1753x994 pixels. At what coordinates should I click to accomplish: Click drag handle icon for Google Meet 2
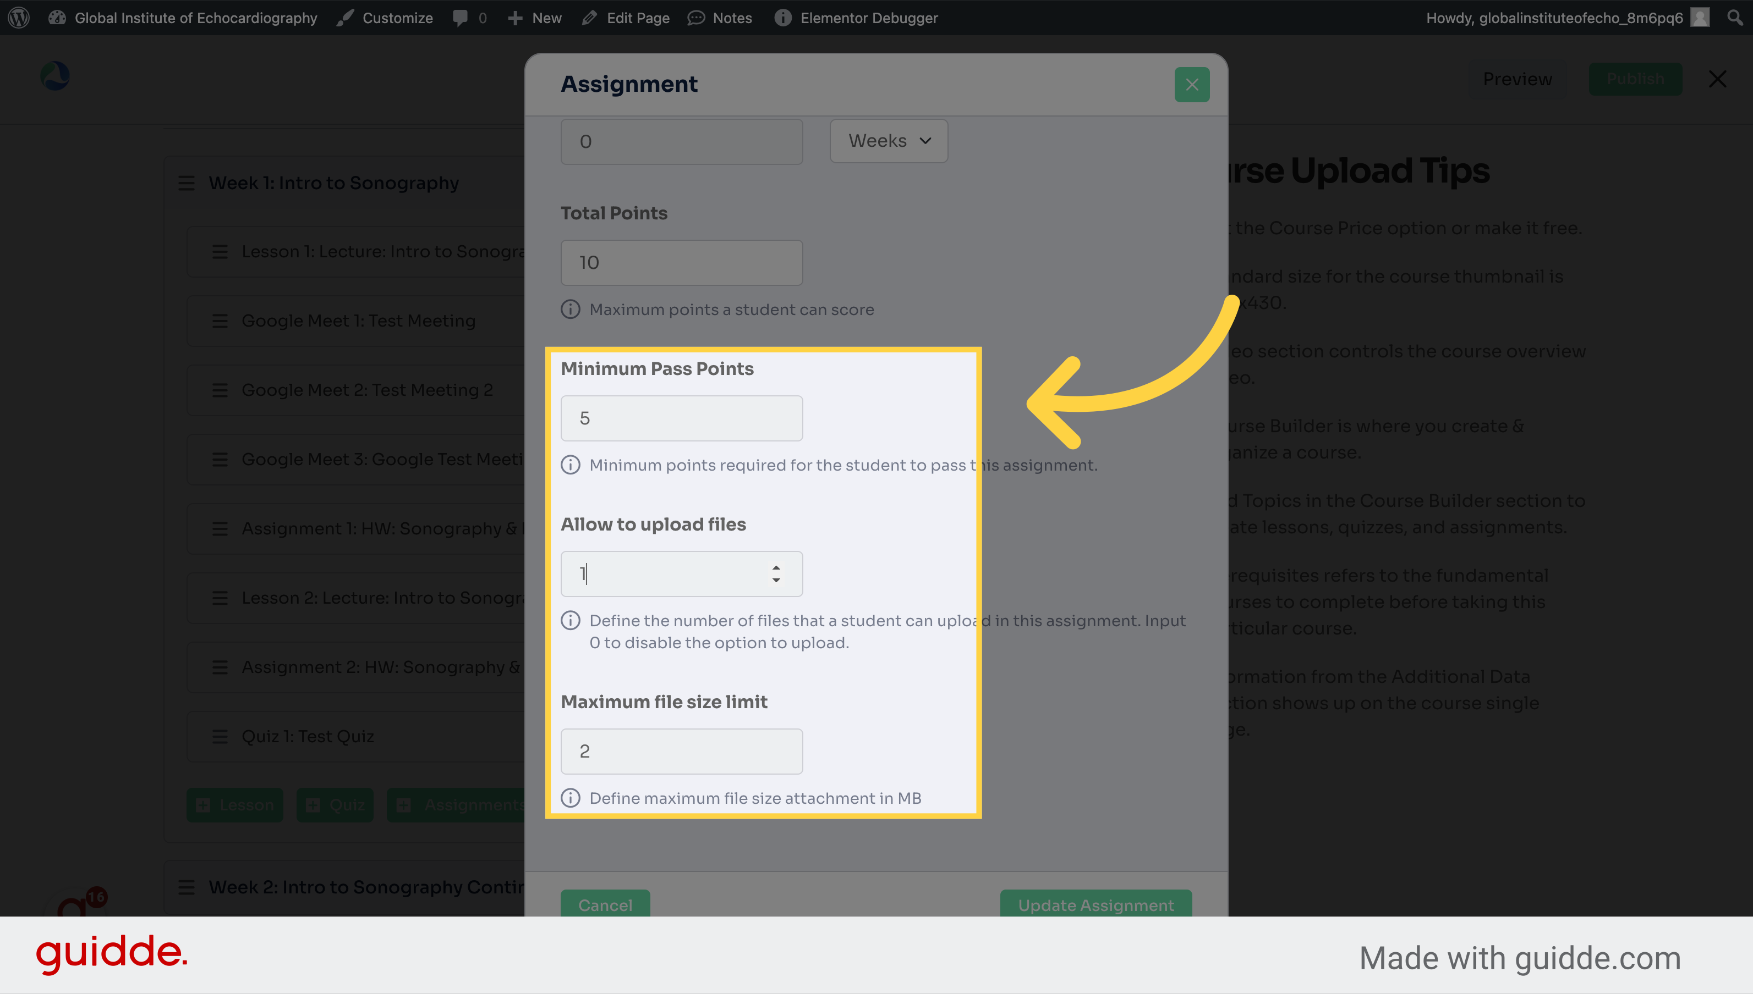(x=220, y=390)
